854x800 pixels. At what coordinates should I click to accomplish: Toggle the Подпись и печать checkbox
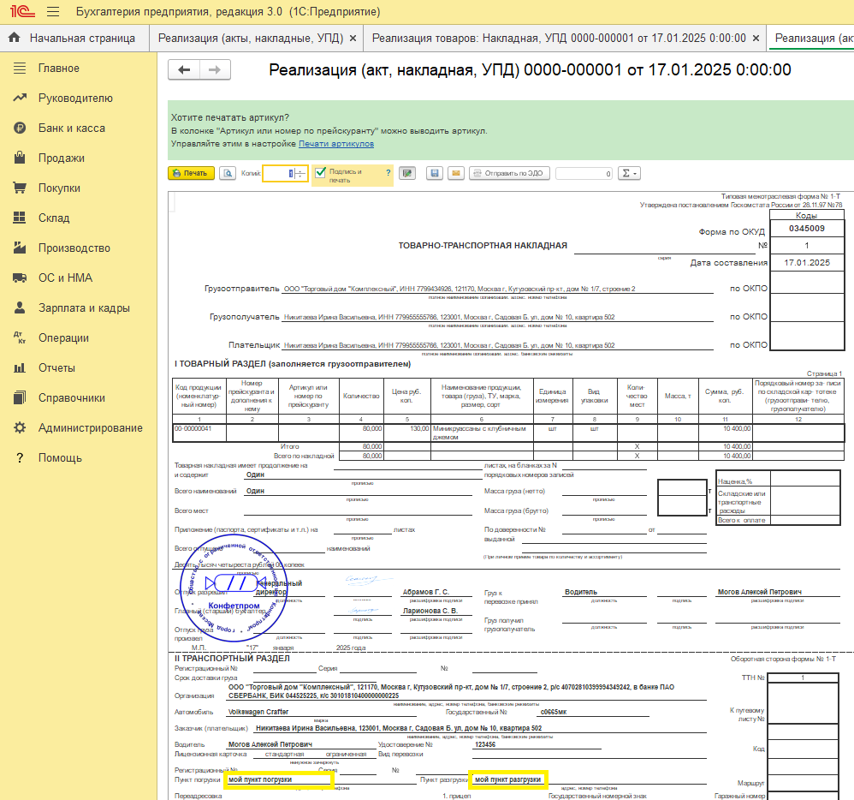pos(320,172)
